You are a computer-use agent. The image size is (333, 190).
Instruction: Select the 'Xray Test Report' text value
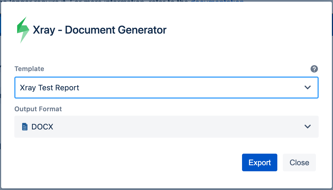pos(50,88)
